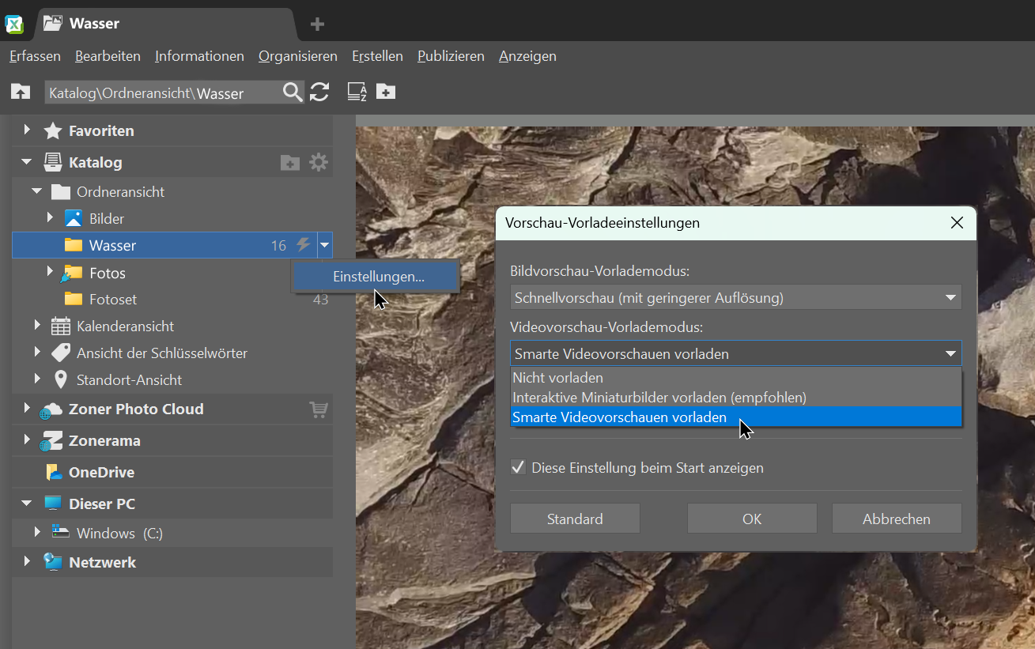Refresh the folder view with the refresh icon

[x=319, y=92]
